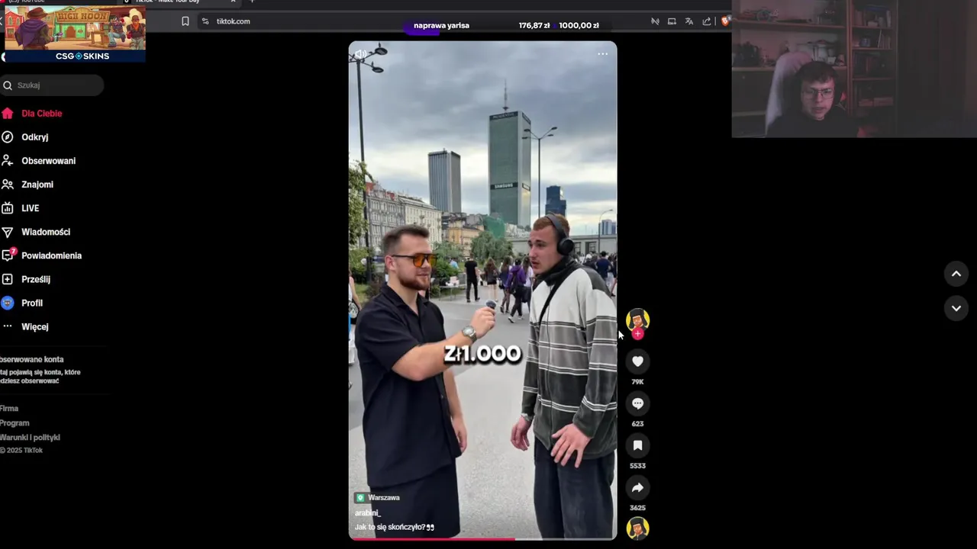This screenshot has height=549, width=977.
Task: Click the 3625 shares count
Action: 637,507
